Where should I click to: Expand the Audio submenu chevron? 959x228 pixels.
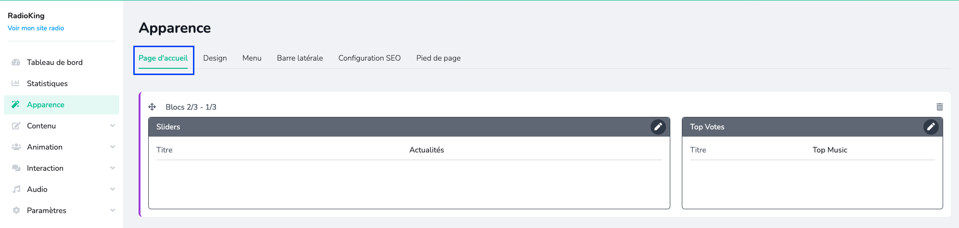[113, 190]
